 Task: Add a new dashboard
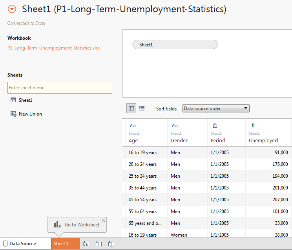point(99,244)
